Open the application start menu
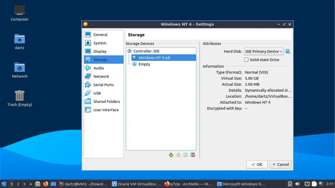335x188 pixels. 4,184
